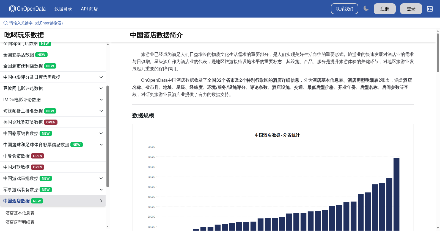Click the 登录 button

[x=411, y=9]
